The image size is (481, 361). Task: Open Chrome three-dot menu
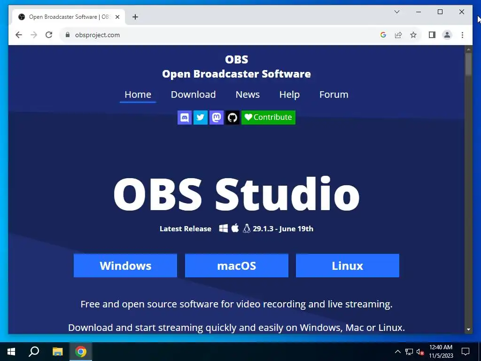[462, 35]
